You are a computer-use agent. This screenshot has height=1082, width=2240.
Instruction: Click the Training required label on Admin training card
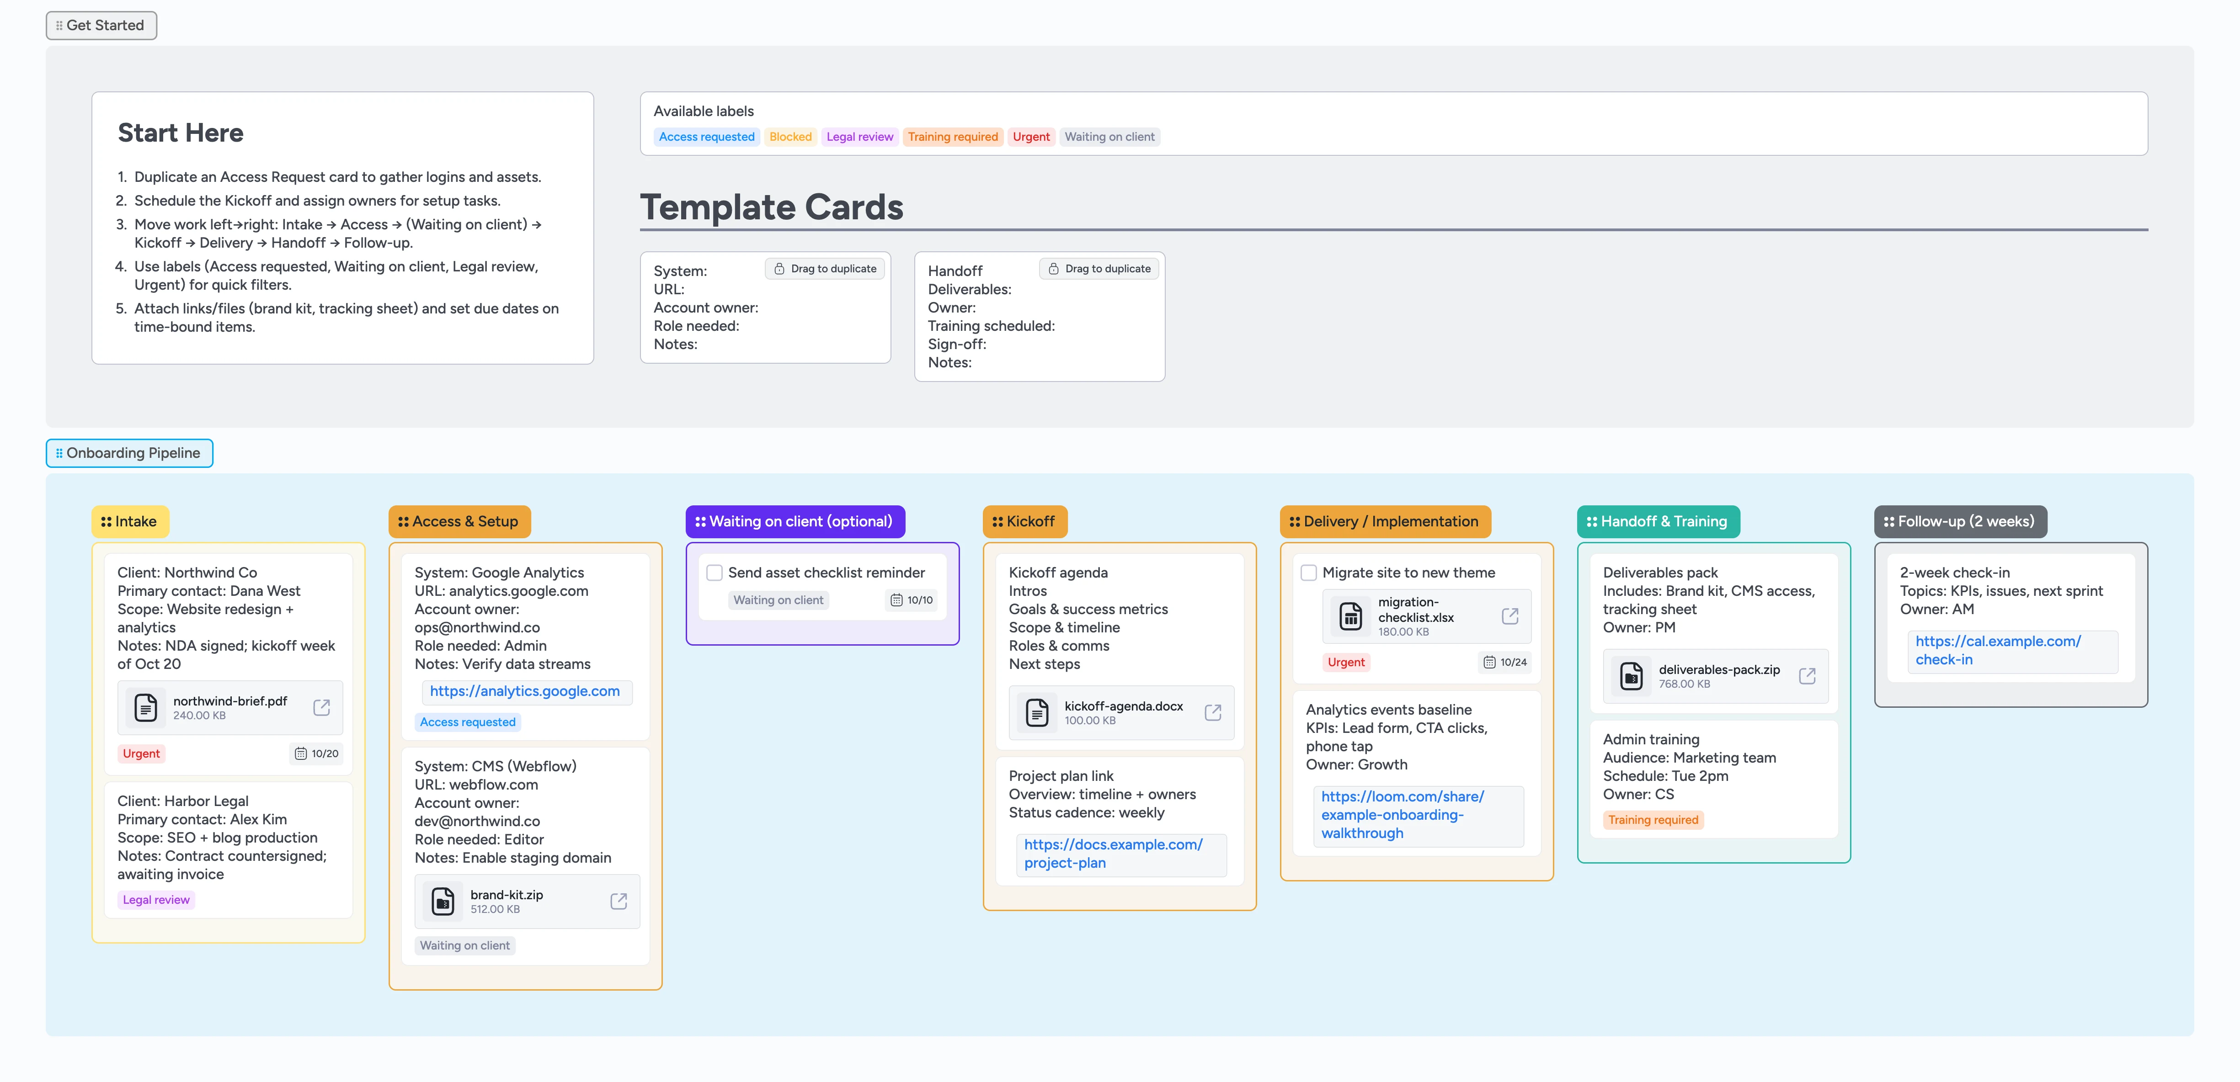(1652, 820)
